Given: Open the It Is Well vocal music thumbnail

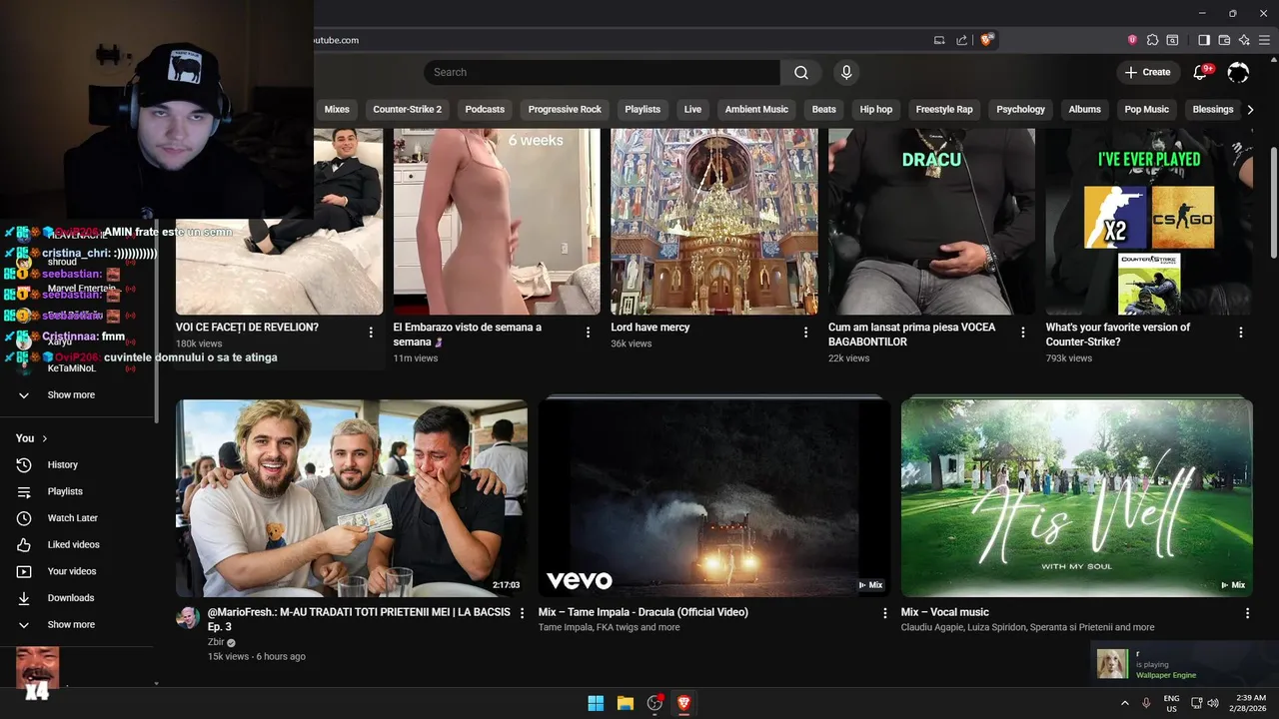Looking at the screenshot, I should [x=1076, y=498].
